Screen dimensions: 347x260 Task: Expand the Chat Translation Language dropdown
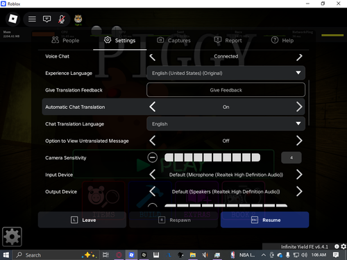(x=226, y=123)
